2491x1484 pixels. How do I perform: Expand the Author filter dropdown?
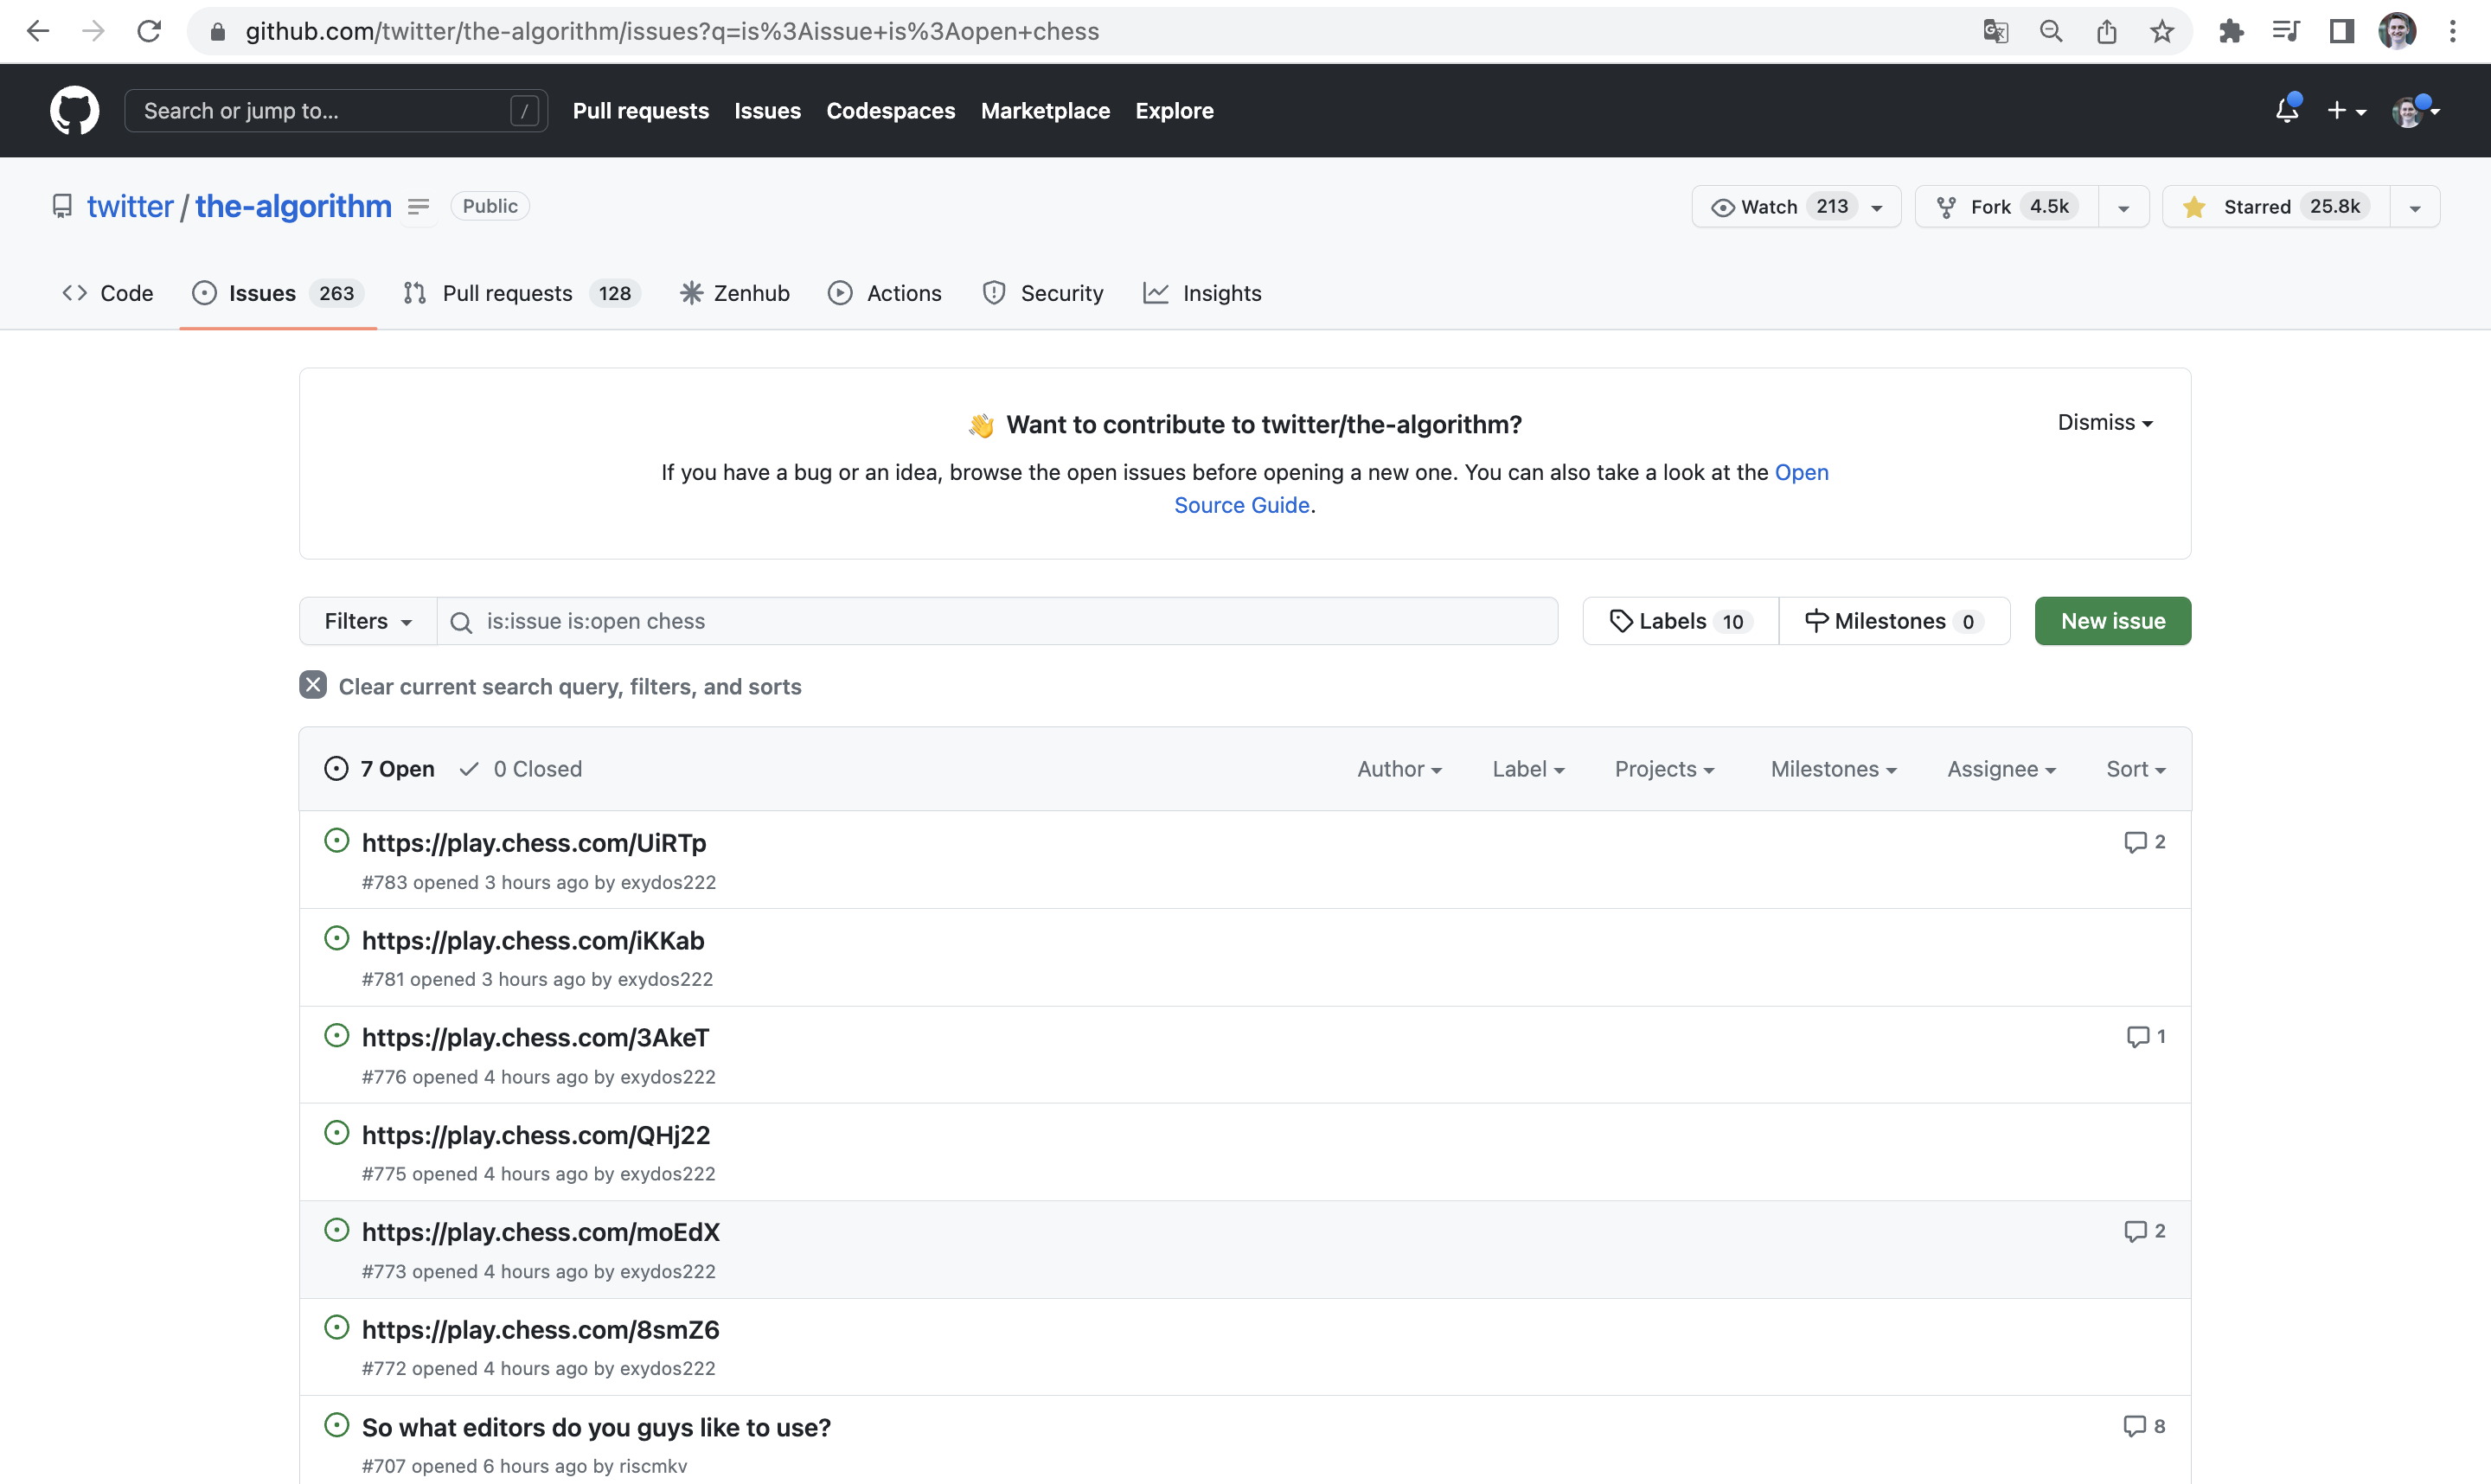(1398, 769)
